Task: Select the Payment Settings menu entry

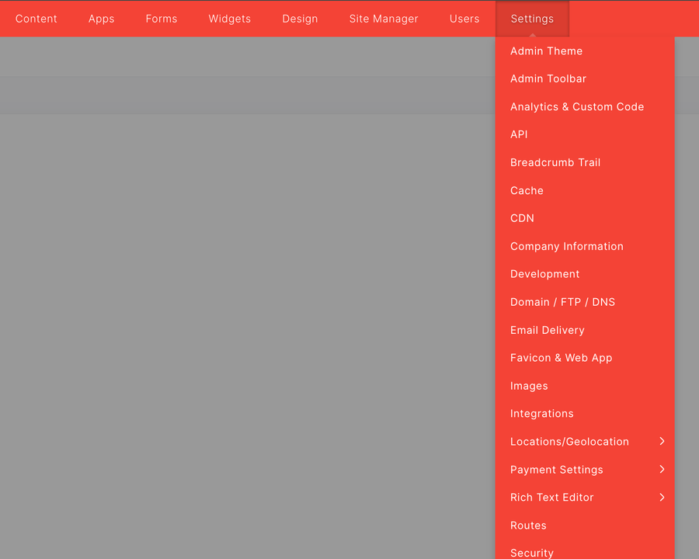Action: coord(585,470)
